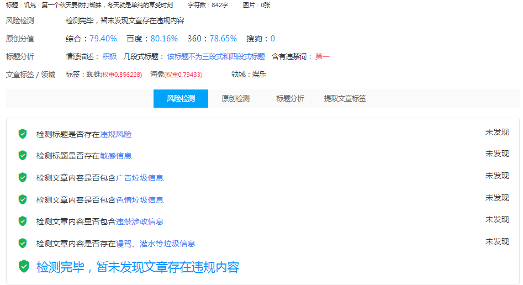Switch to the 原创检测 tab
The width and height of the screenshot is (523, 285).
click(235, 98)
